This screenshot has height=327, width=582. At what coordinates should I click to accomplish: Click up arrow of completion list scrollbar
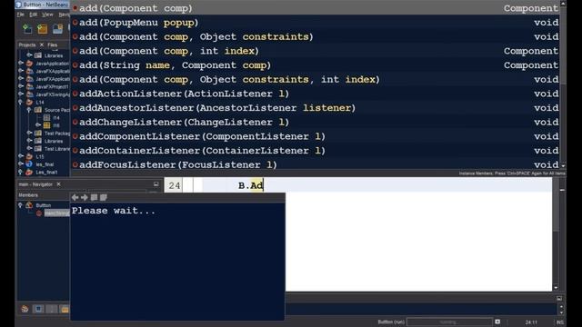coord(563,4)
